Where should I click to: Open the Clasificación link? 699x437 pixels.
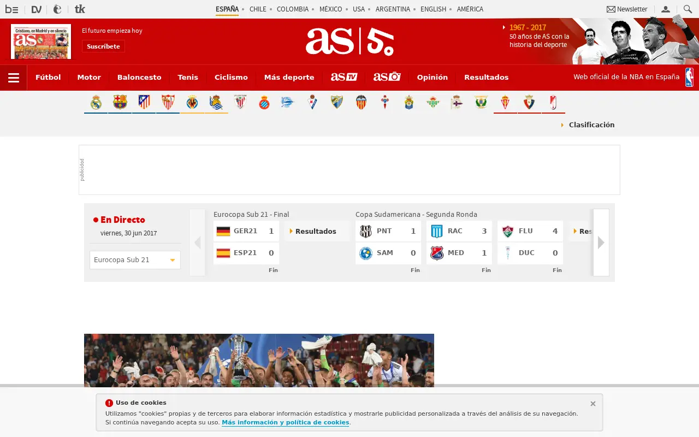[591, 125]
